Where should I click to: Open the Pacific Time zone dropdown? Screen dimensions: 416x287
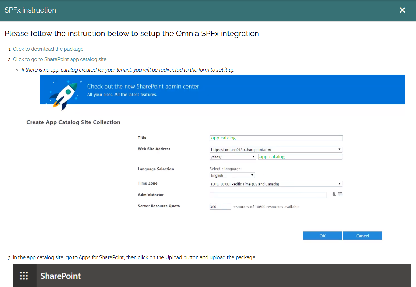click(x=276, y=184)
